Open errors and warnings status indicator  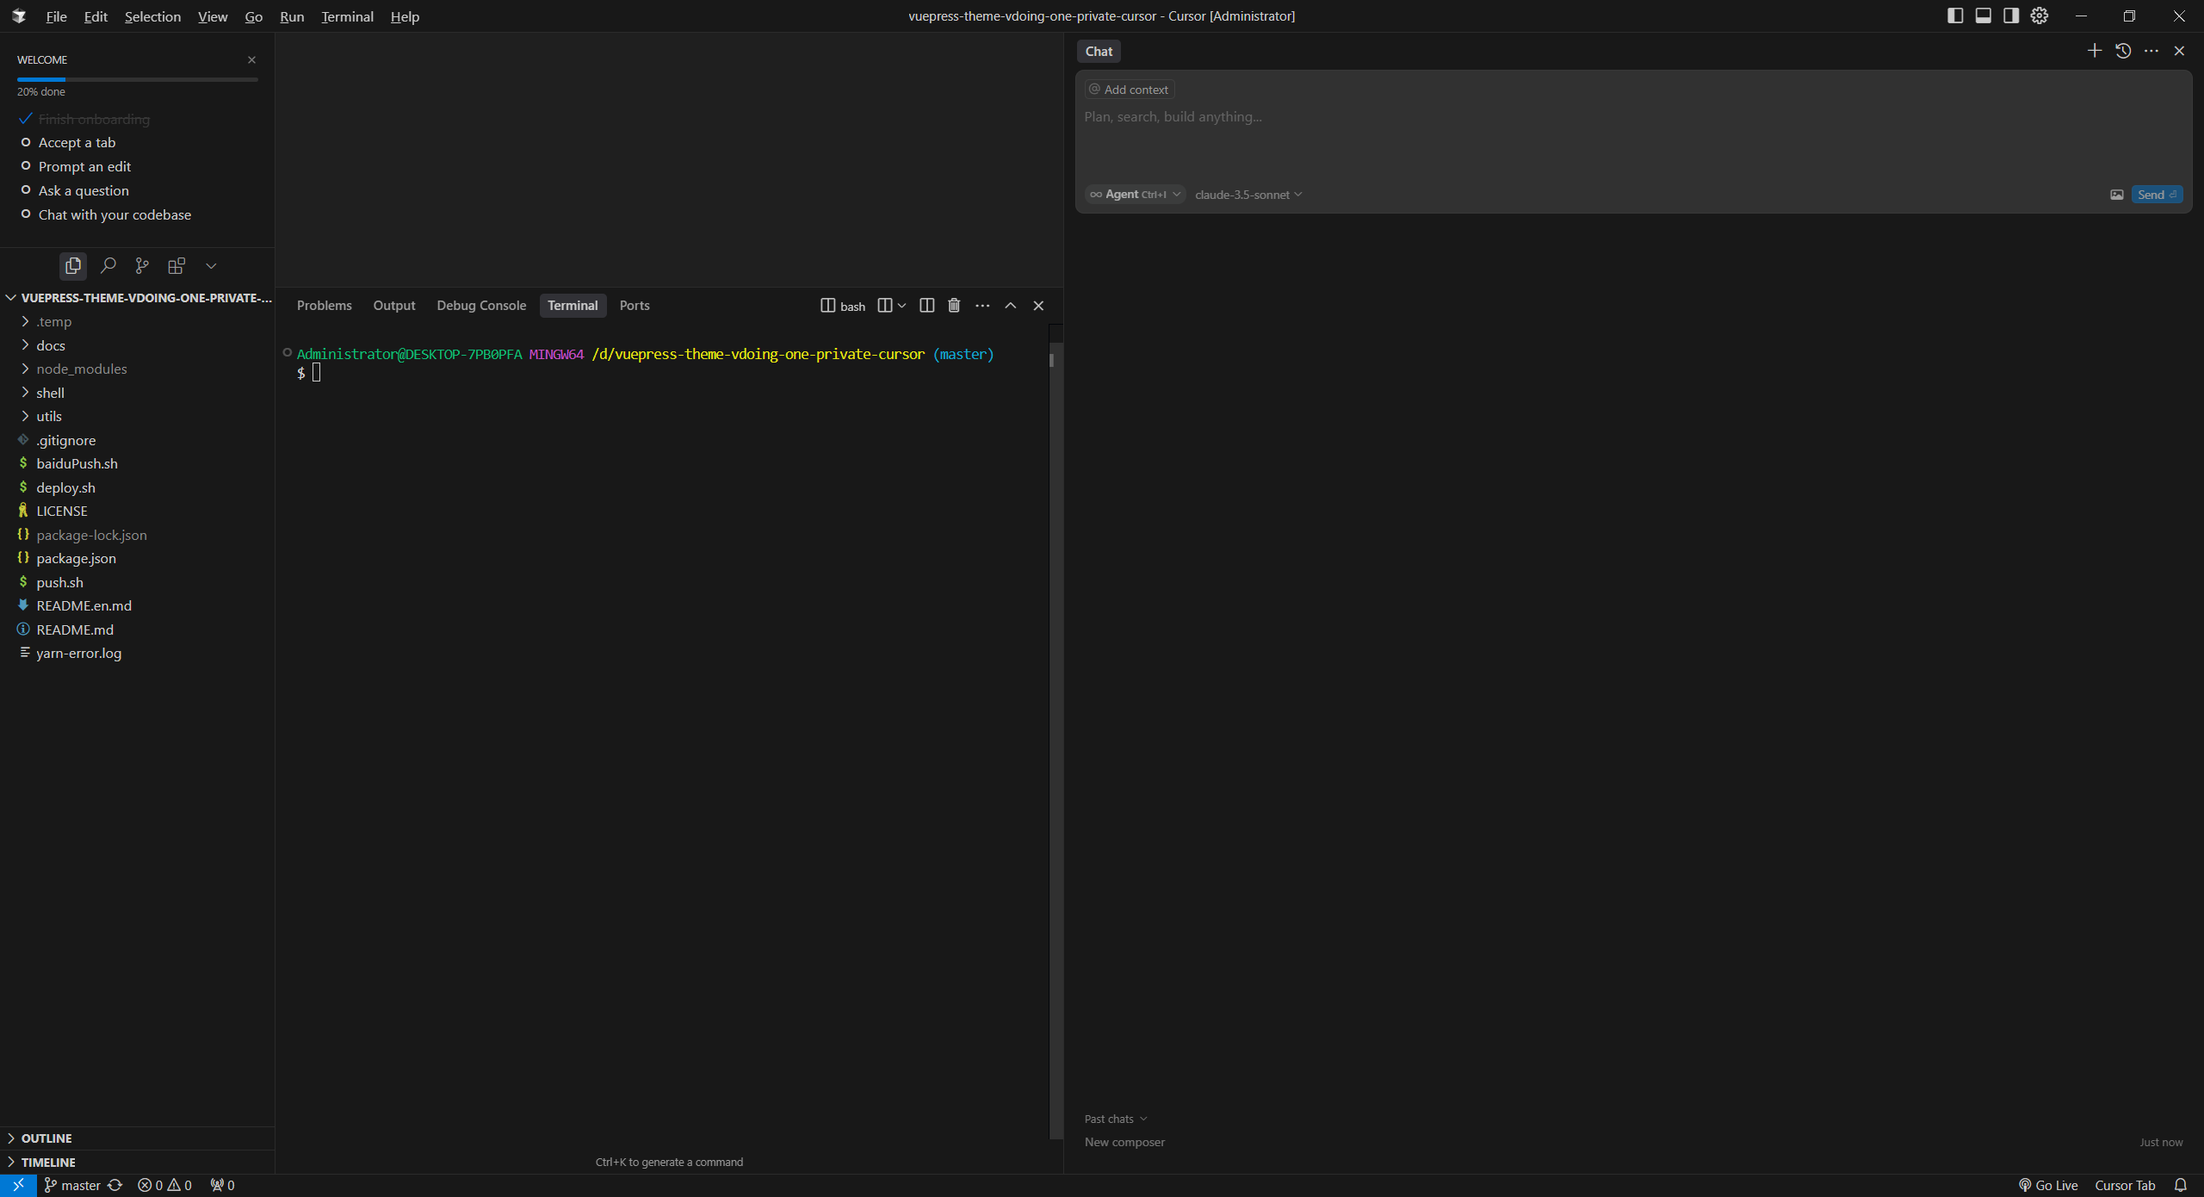[164, 1186]
